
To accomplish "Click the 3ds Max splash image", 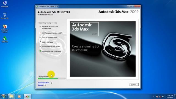I will tap(103, 49).
